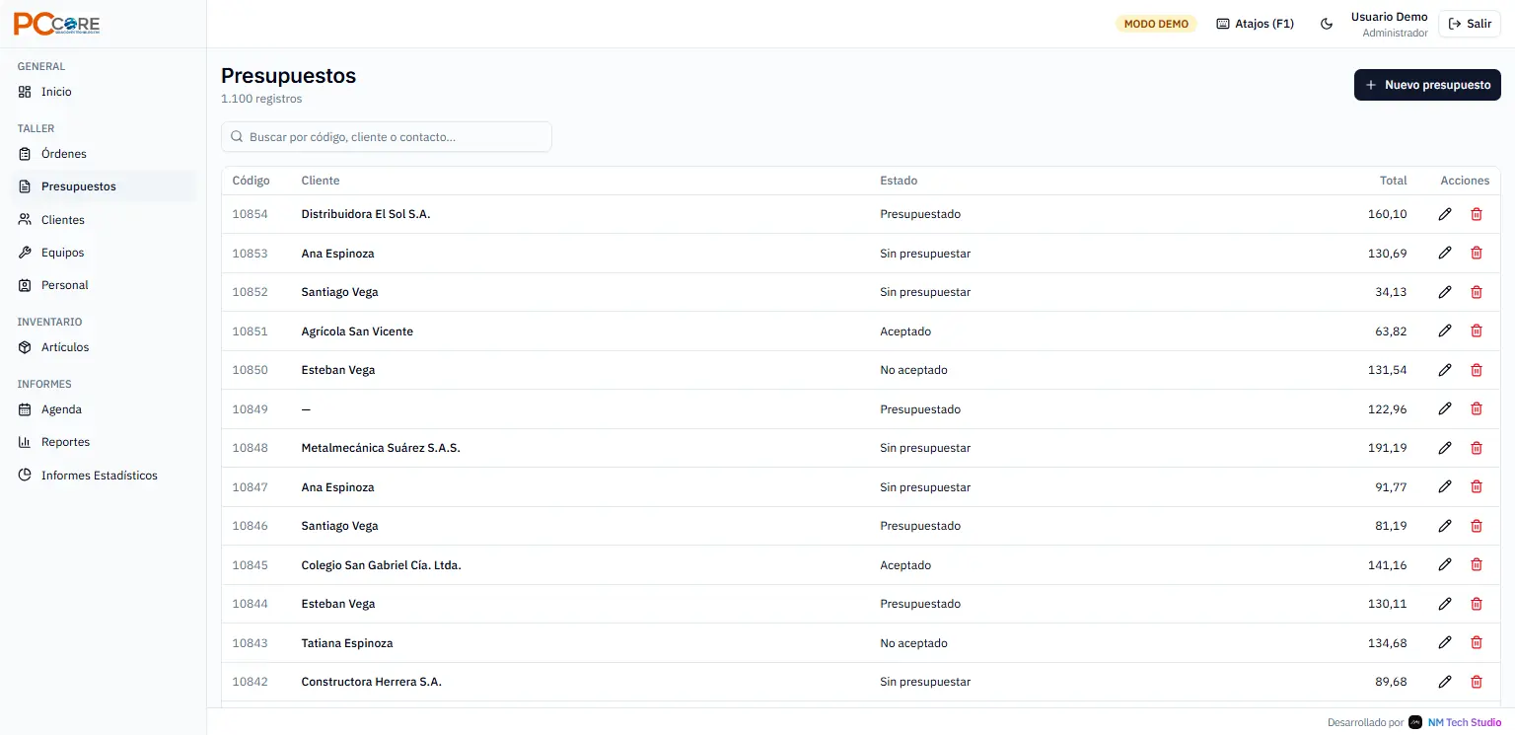Edit quote 10852 of Santiago Vega
Viewport: 1515px width, 735px height.
coord(1445,292)
